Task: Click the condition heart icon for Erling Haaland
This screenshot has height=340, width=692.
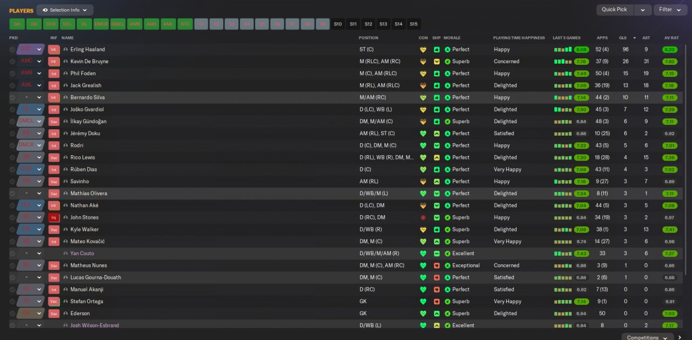Action: [x=423, y=50]
